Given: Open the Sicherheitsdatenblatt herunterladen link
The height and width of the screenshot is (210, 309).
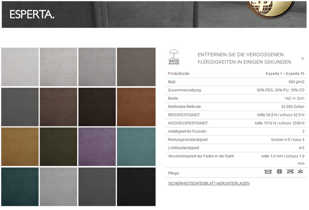Looking at the screenshot, I should [x=209, y=183].
